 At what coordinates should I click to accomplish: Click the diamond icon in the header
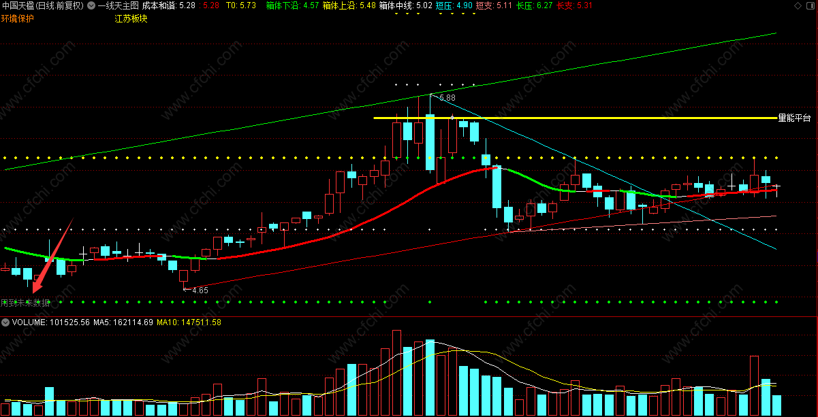point(798,5)
